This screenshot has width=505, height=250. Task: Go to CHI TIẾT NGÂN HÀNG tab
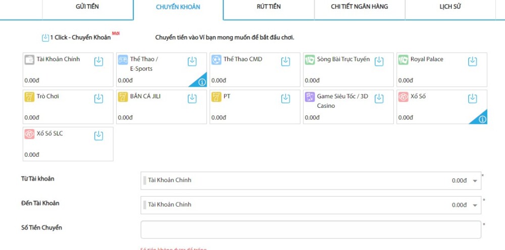click(359, 7)
